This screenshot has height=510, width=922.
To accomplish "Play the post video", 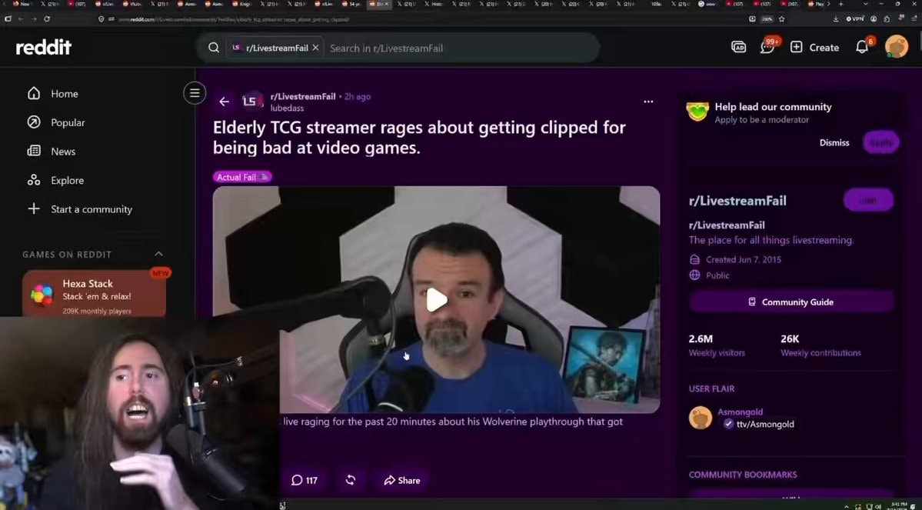I will point(436,300).
